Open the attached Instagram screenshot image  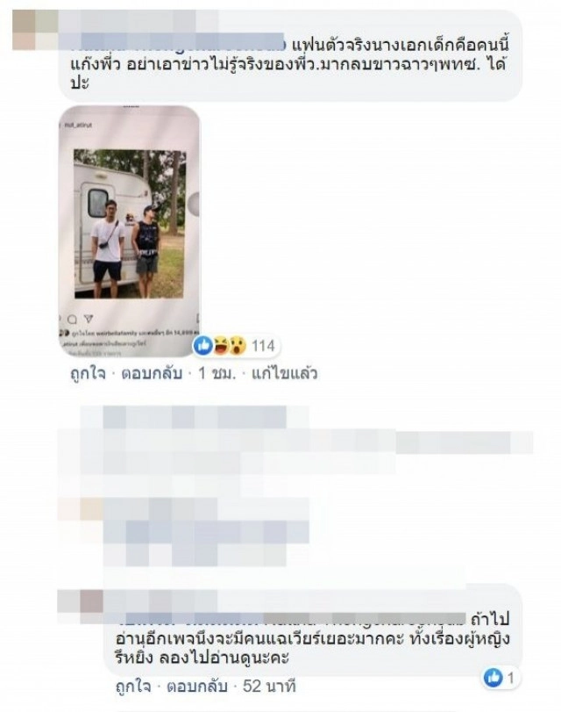tap(130, 232)
